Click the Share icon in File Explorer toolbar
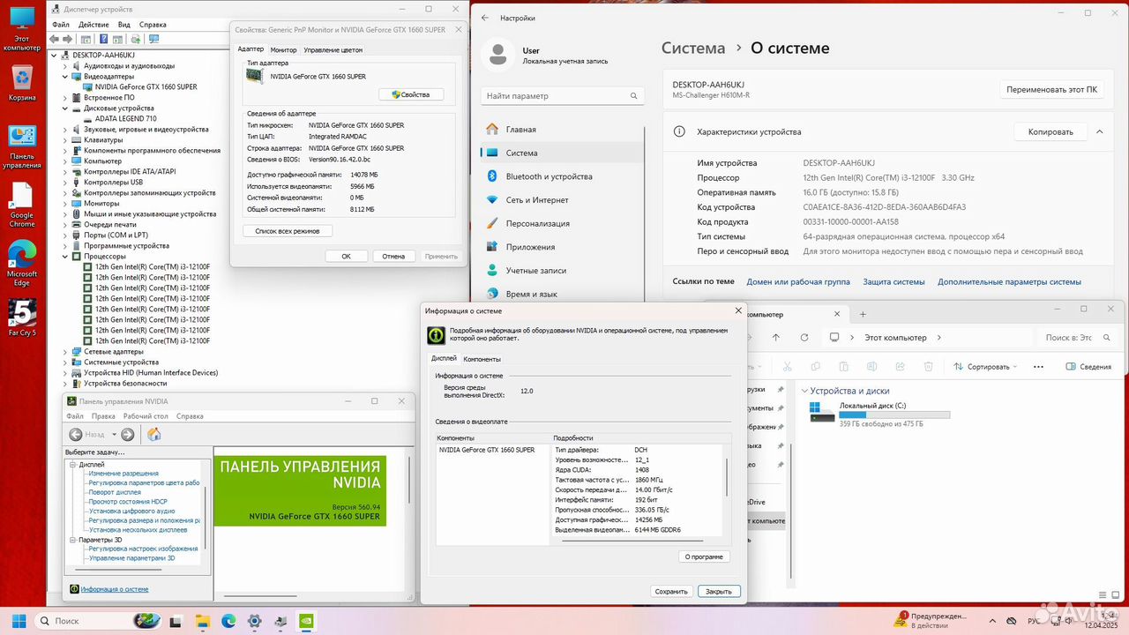Image resolution: width=1129 pixels, height=635 pixels. [x=901, y=366]
